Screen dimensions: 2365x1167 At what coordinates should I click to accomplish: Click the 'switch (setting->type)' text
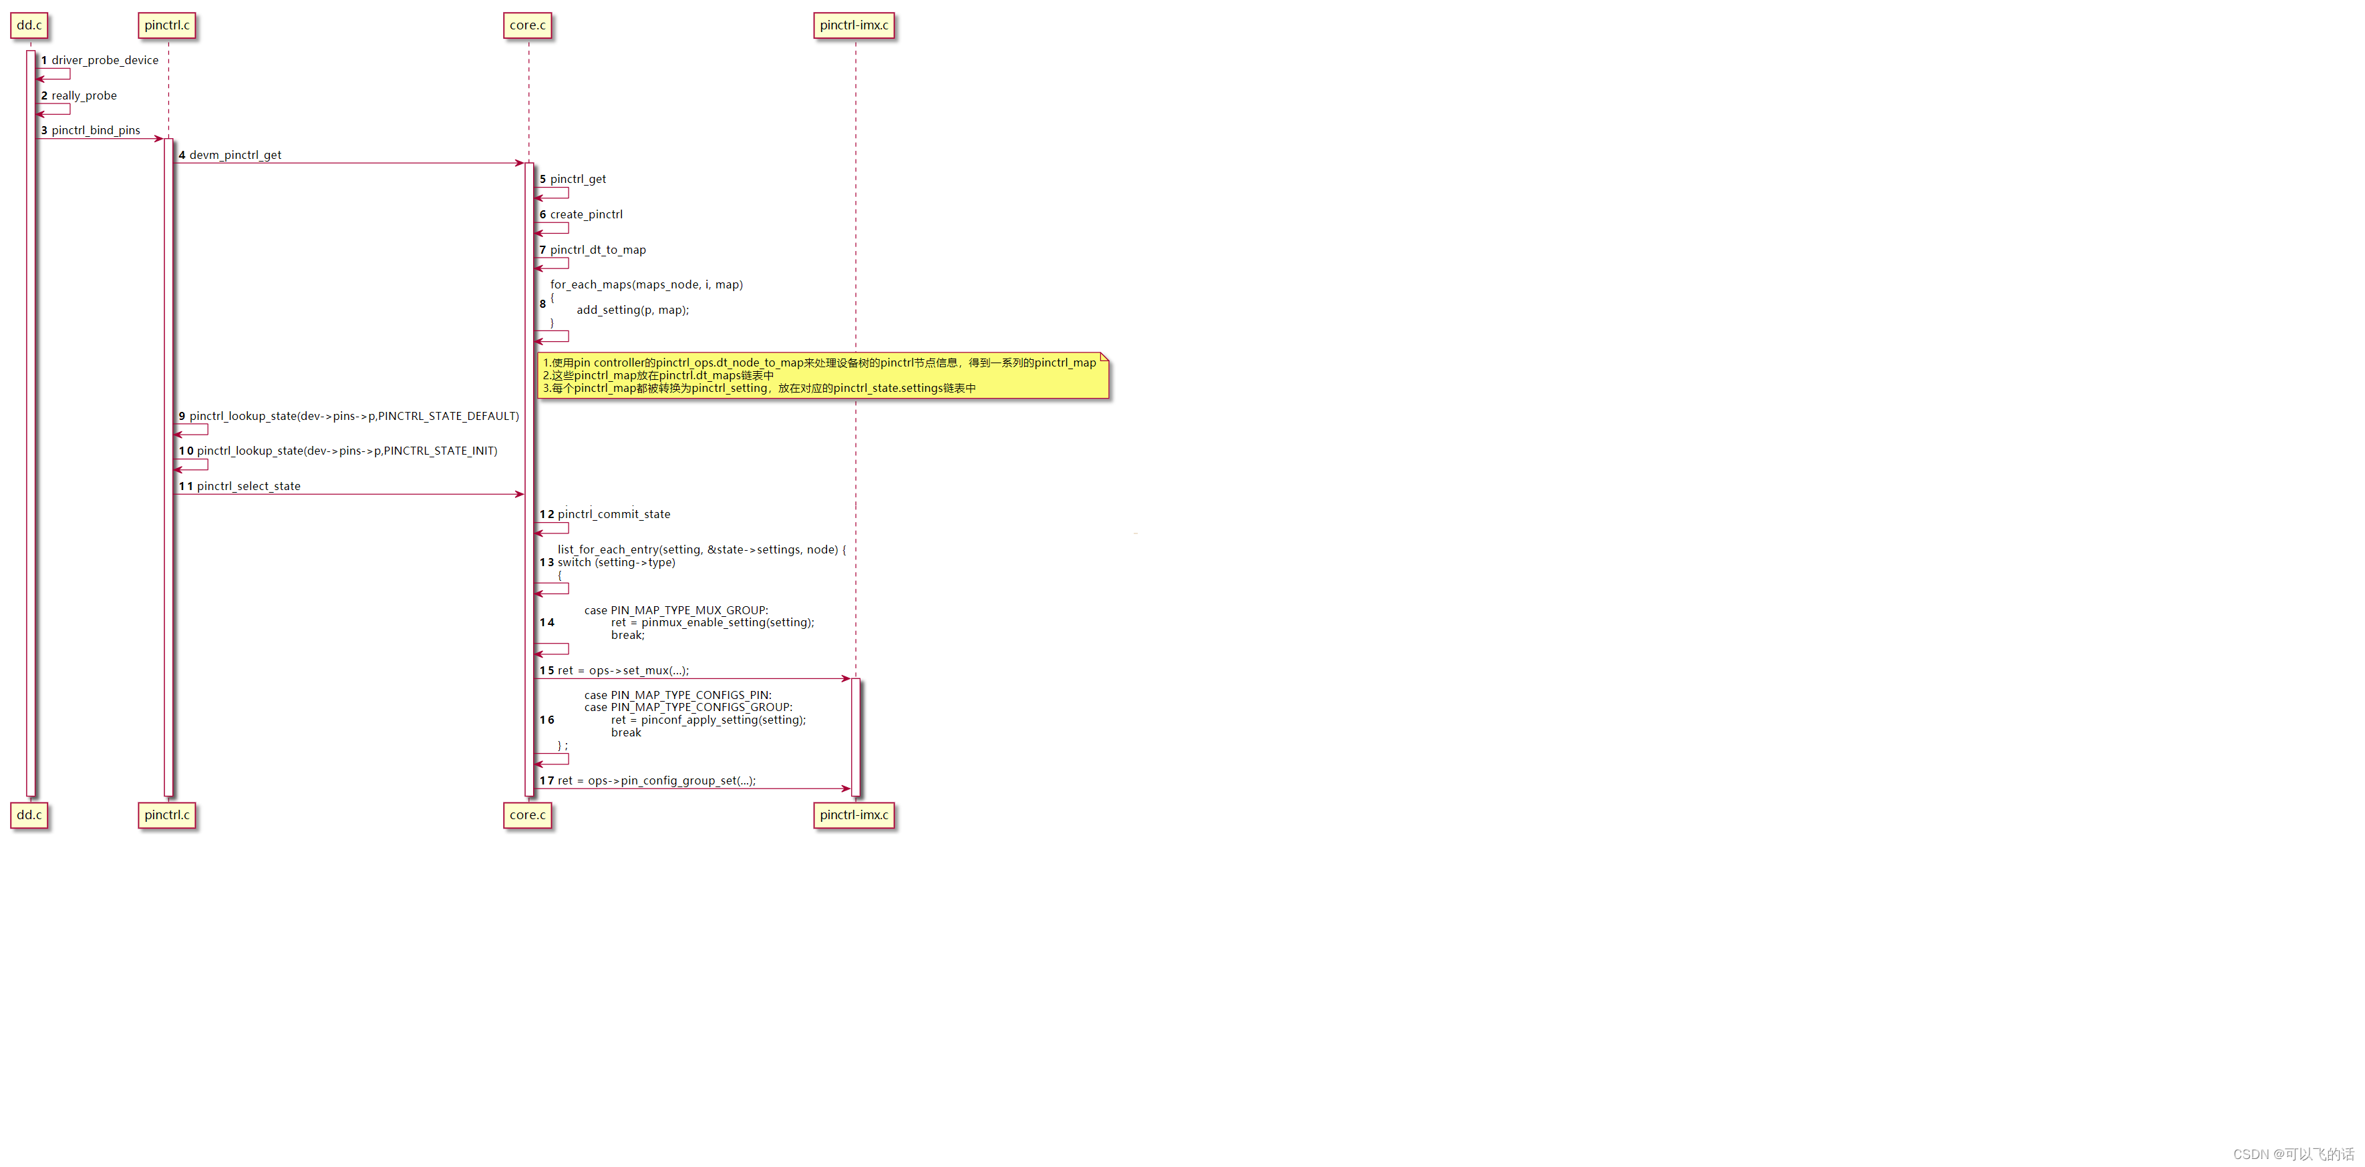616,562
